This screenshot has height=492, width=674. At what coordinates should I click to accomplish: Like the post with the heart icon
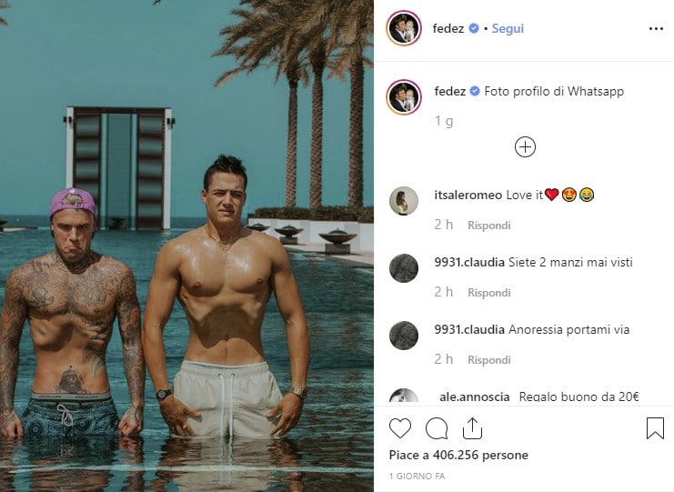399,428
